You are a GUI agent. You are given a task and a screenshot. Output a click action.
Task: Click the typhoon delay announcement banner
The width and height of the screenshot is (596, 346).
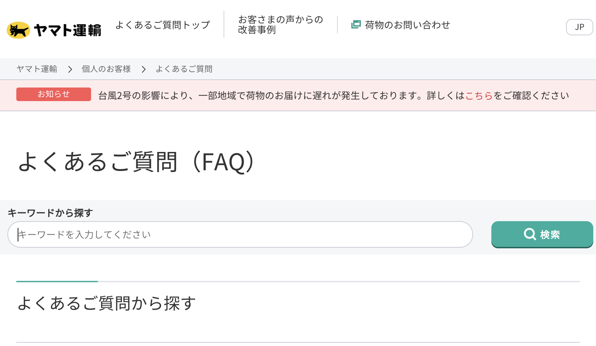(x=298, y=95)
